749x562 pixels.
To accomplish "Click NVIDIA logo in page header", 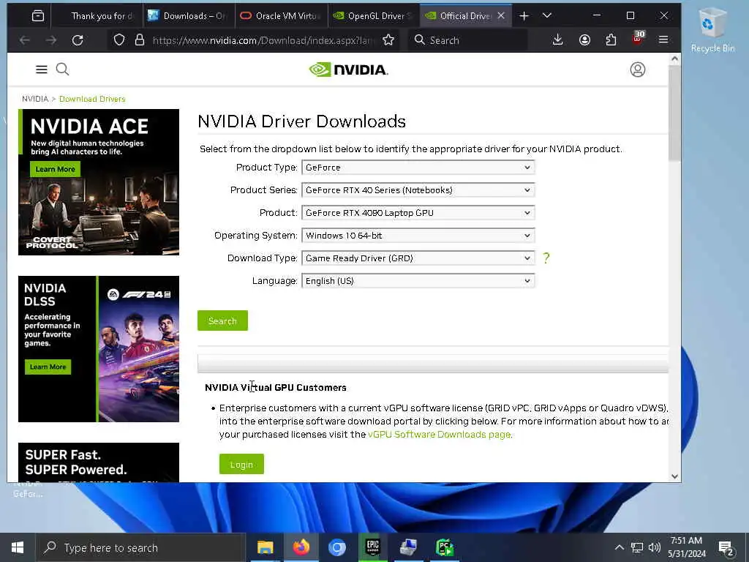I will click(349, 70).
